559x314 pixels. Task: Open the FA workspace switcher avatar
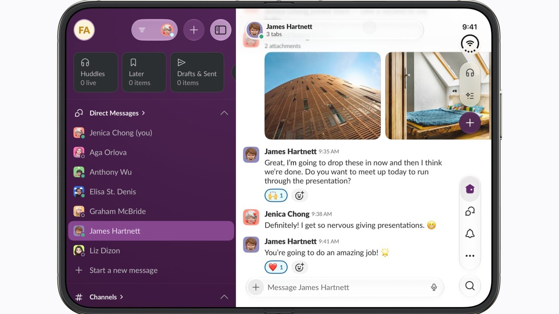(x=84, y=30)
